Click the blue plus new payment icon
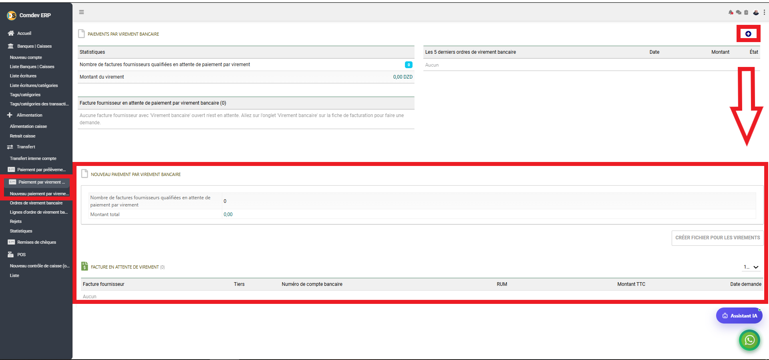The image size is (769, 360). [x=748, y=34]
